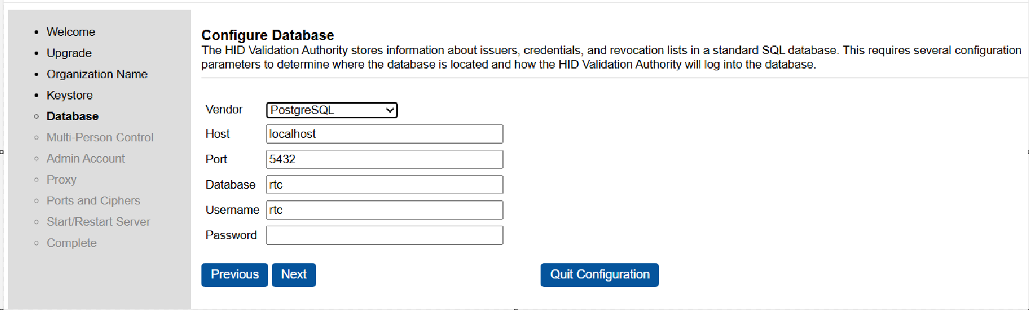Click the Database name input field
1029x310 pixels.
point(385,185)
